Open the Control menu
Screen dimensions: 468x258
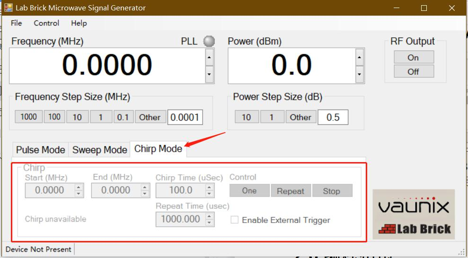tap(46, 23)
